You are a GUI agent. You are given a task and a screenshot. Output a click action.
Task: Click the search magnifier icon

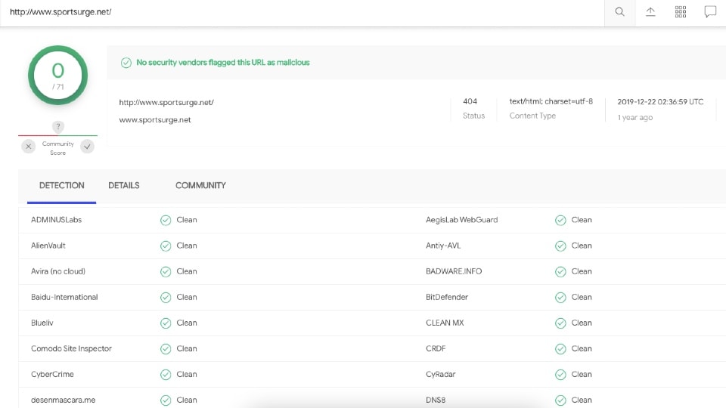coord(619,12)
